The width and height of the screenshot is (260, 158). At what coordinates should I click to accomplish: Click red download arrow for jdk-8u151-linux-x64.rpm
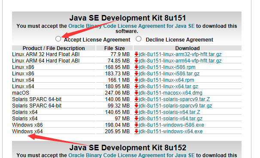(x=137, y=80)
